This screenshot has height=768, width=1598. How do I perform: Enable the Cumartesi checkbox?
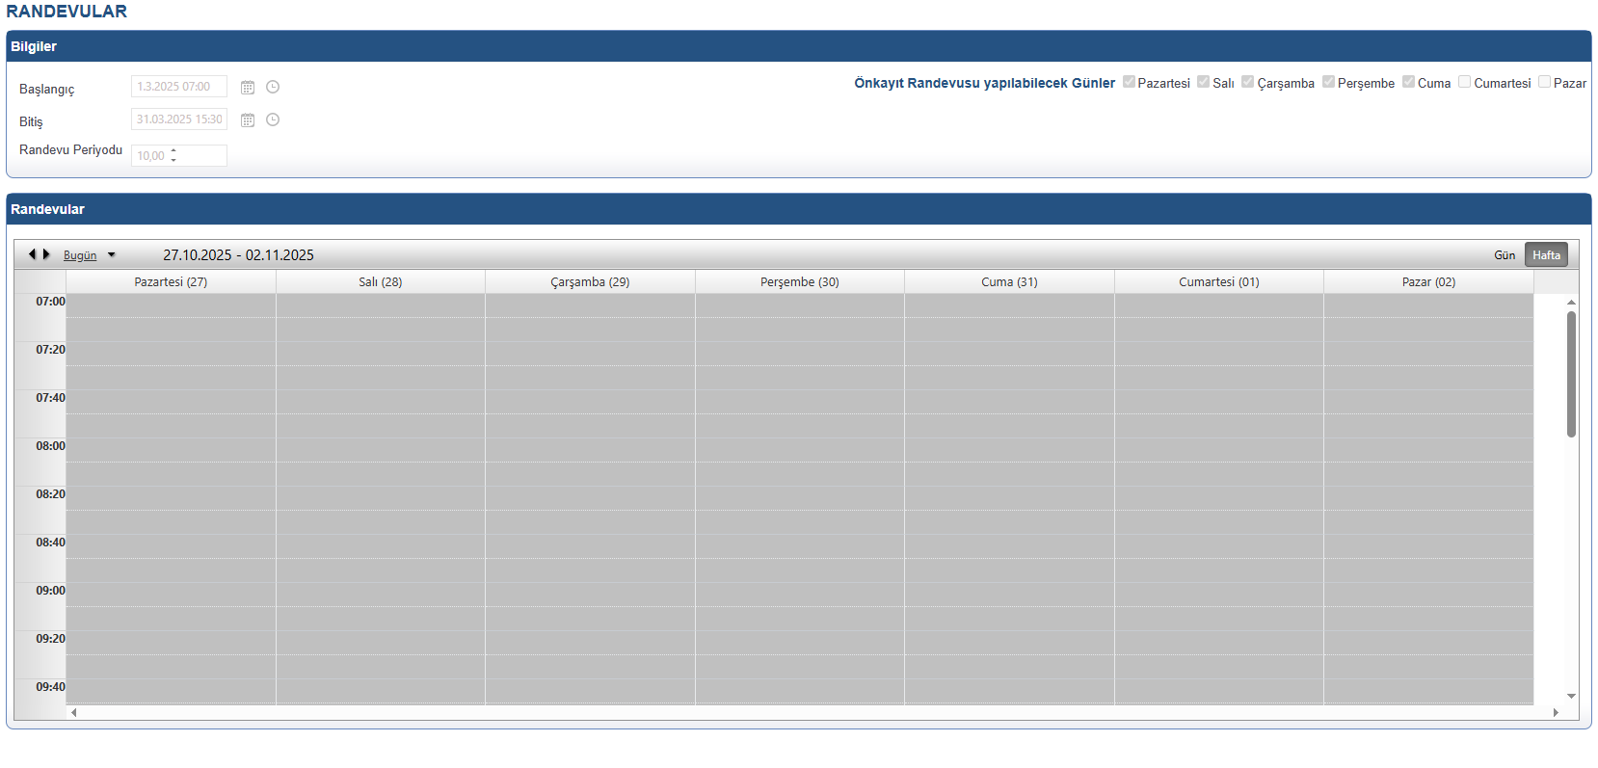pyautogui.click(x=1464, y=82)
